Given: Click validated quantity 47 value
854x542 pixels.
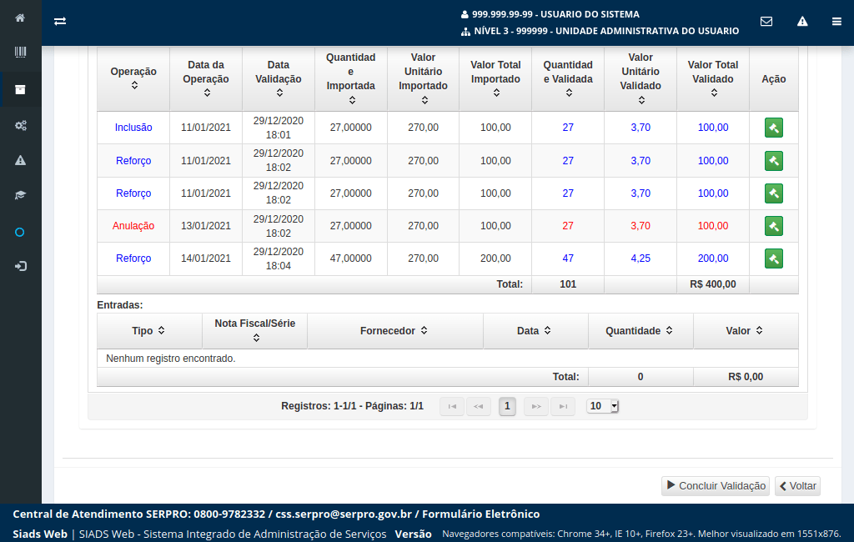Looking at the screenshot, I should pos(568,258).
